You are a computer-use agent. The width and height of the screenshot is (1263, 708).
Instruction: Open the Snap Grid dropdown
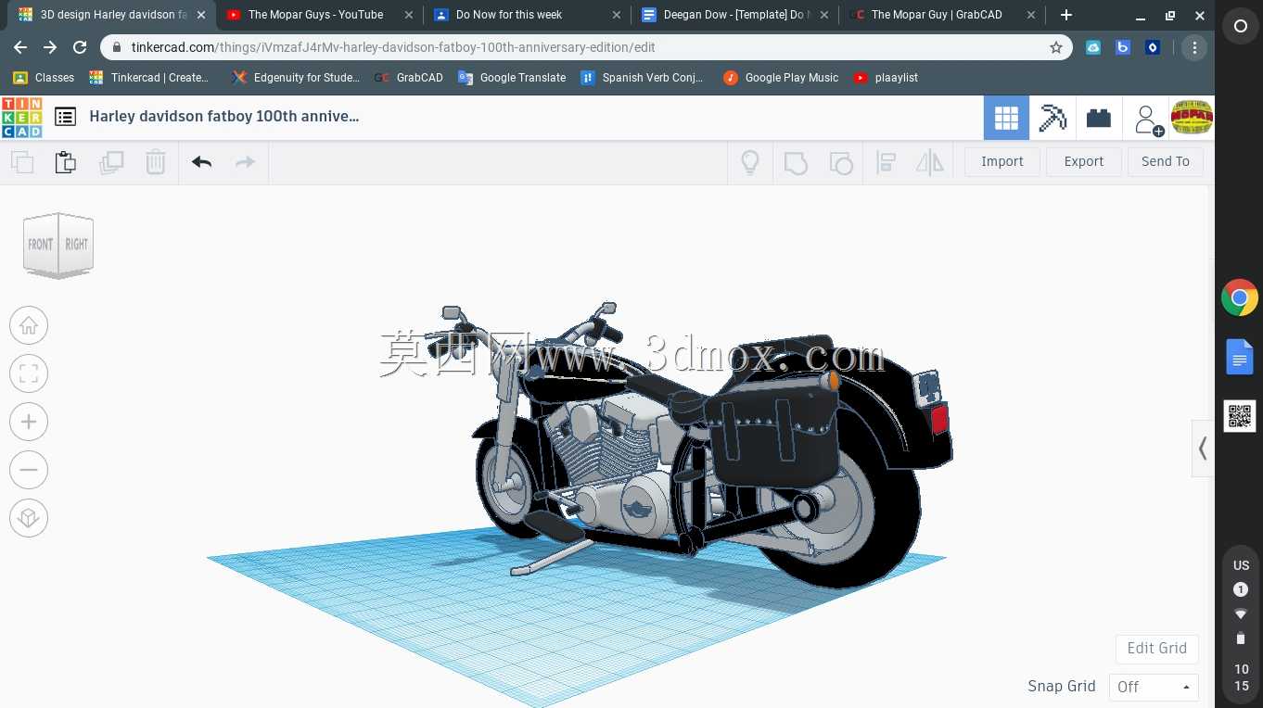tap(1154, 687)
